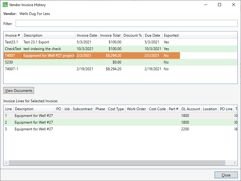Viewport: 241px width, 181px height.
Task: Click the Exported 'No' cell for invoice 5230
Action: (x=166, y=62)
